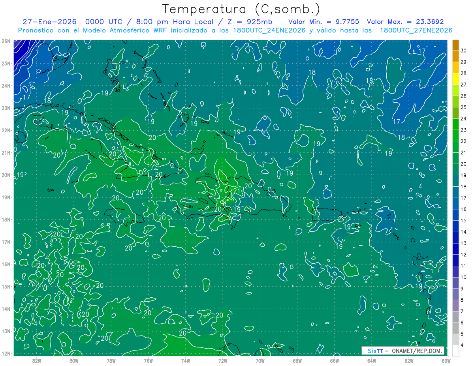Click the '18N' latitude axis label
Image resolution: width=474 pixels, height=366 pixels.
click(6, 220)
